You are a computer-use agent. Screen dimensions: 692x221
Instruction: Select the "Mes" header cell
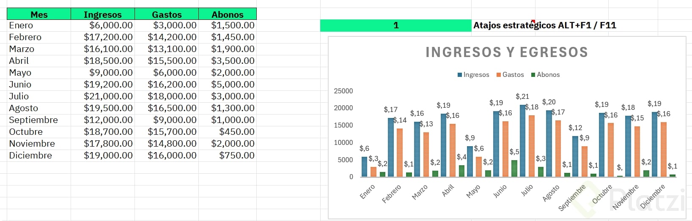click(39, 14)
